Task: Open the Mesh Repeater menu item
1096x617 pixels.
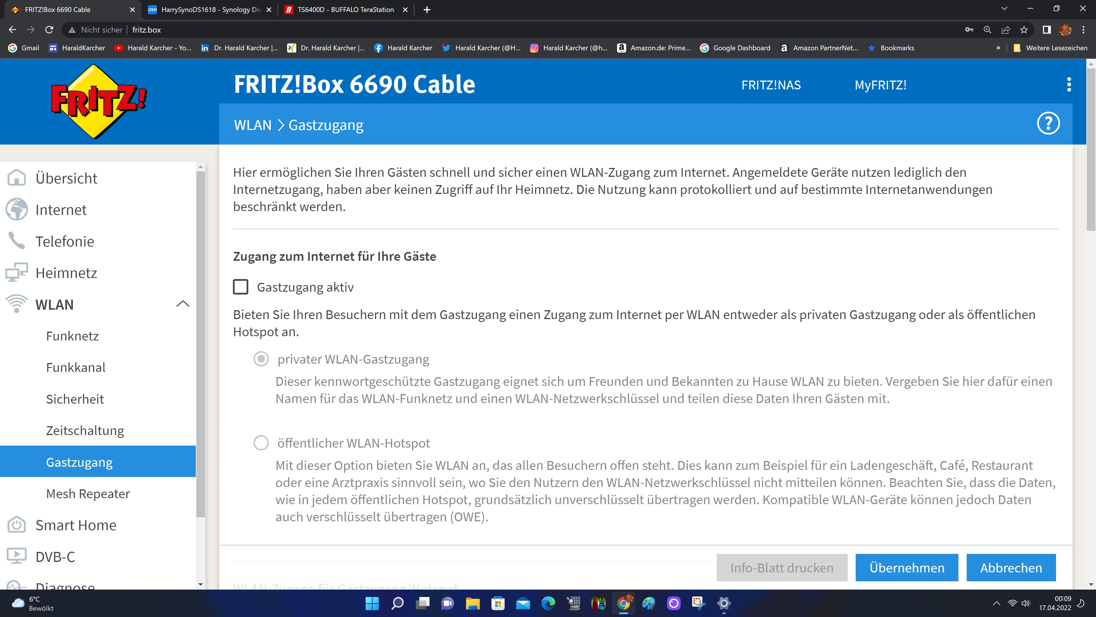Action: [88, 494]
